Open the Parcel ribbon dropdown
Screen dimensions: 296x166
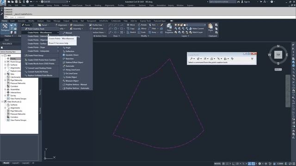43,25
